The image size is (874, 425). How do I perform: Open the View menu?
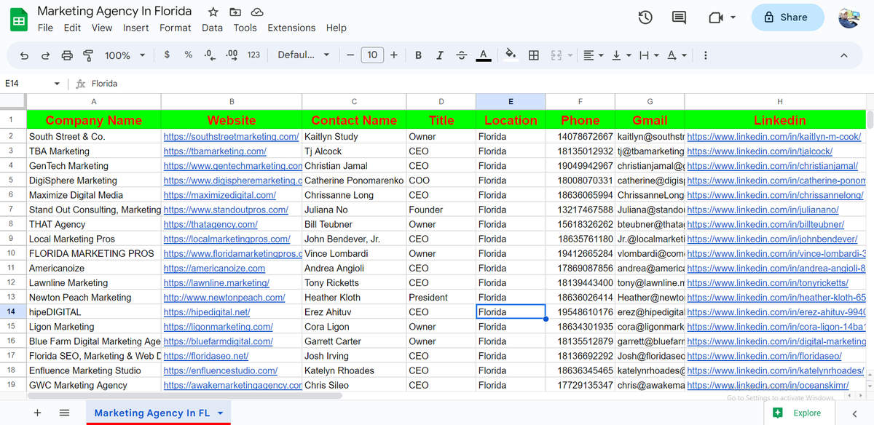[x=102, y=28]
